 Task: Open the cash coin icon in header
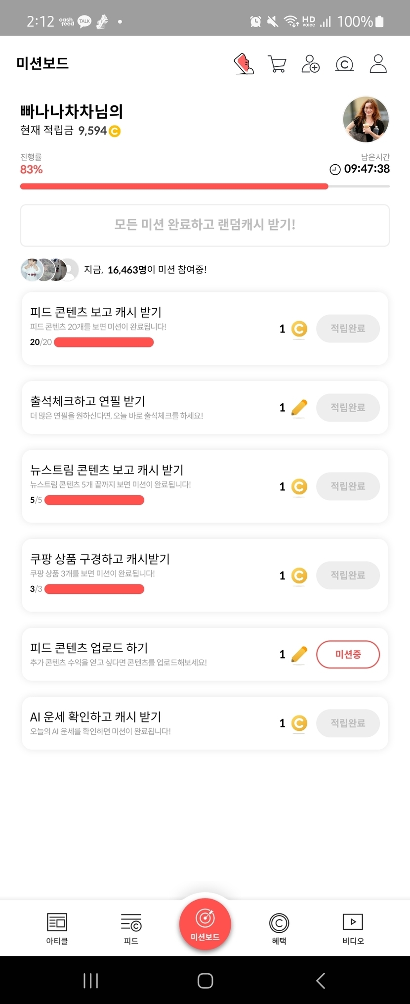tap(344, 64)
